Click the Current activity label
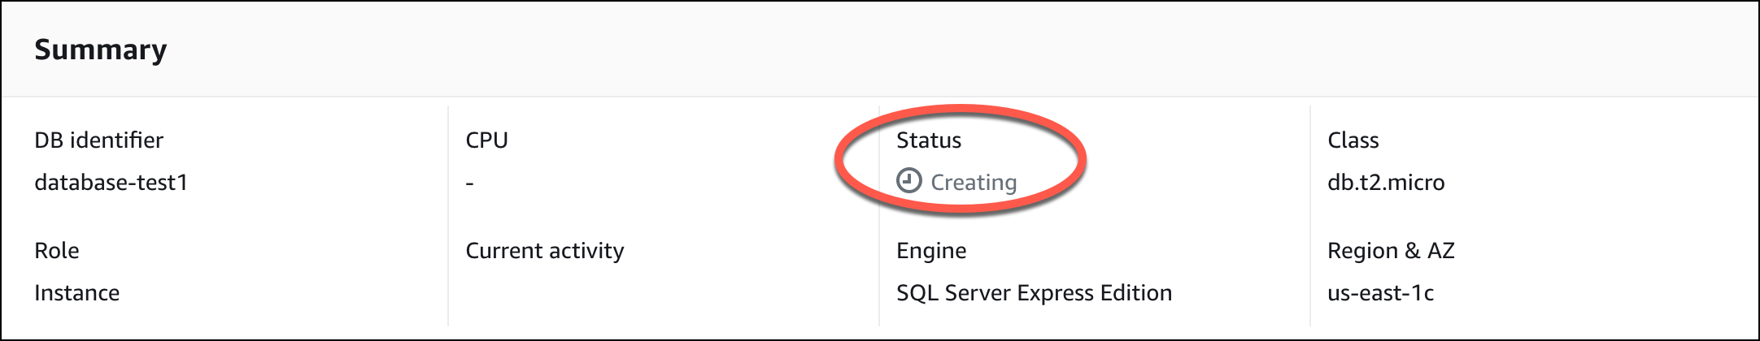1760x341 pixels. (x=544, y=251)
